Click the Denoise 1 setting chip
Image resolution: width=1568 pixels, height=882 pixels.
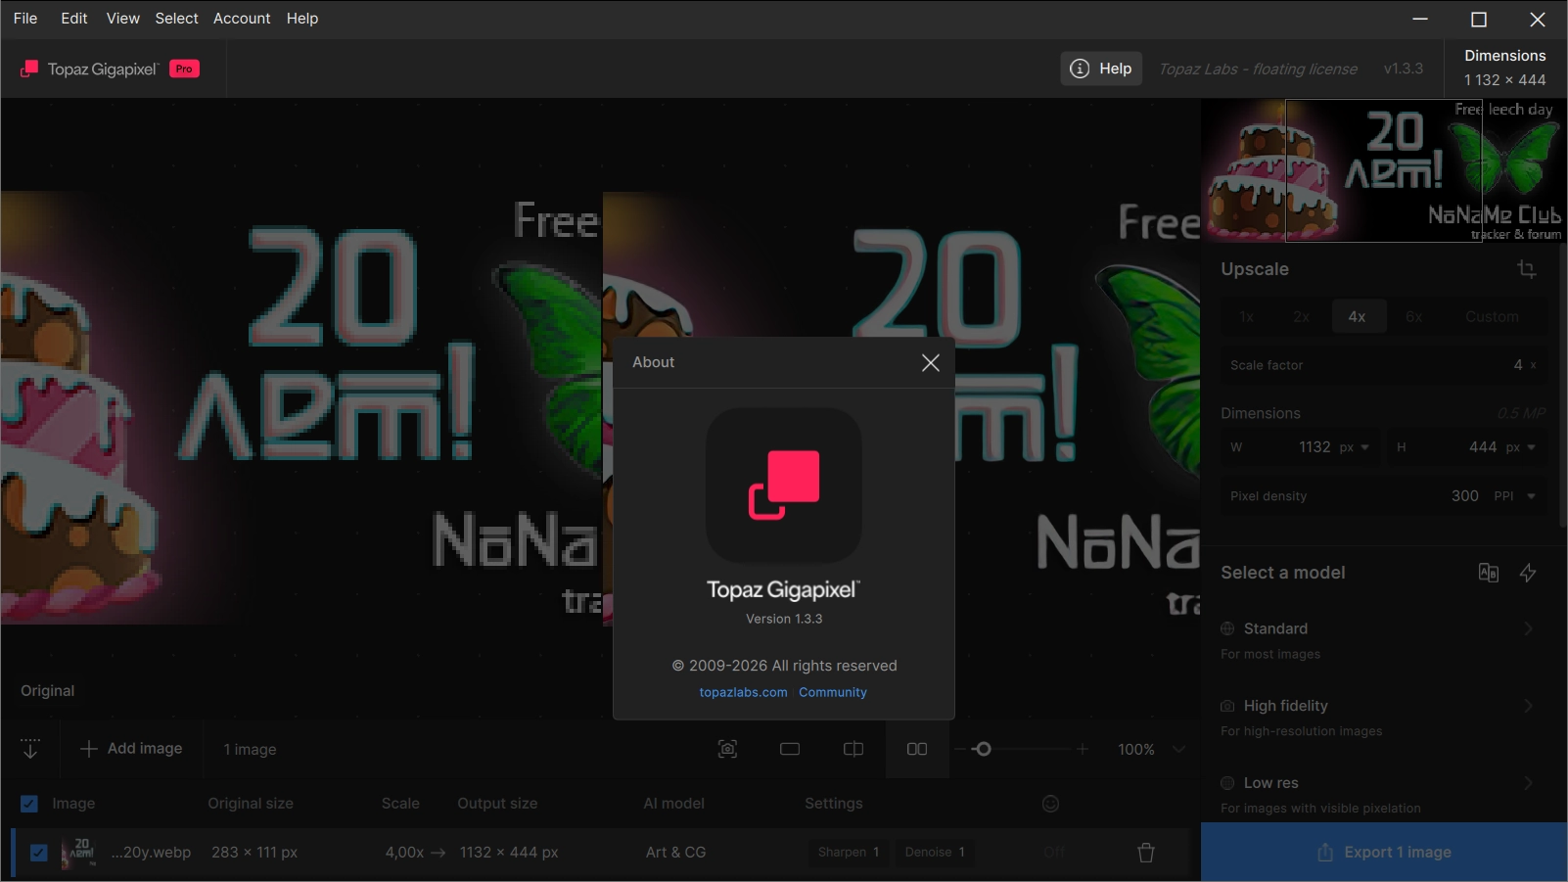point(935,853)
